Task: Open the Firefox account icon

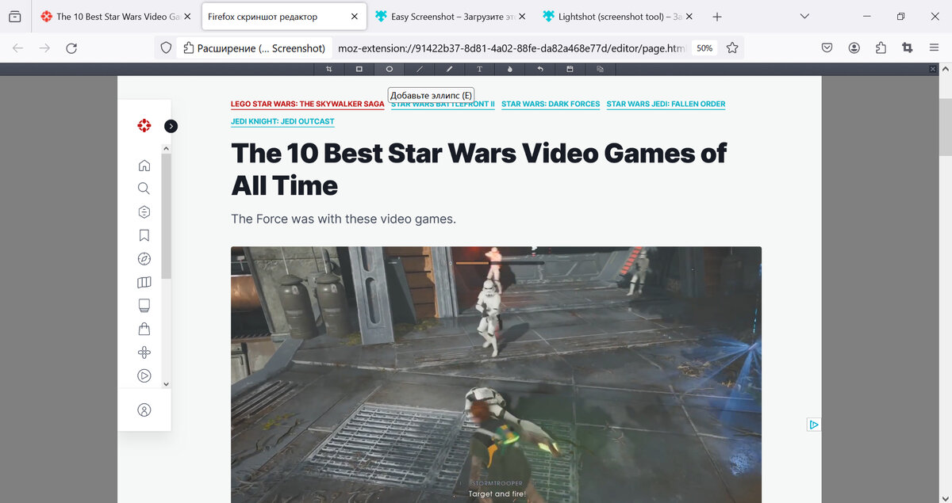Action: pos(854,48)
